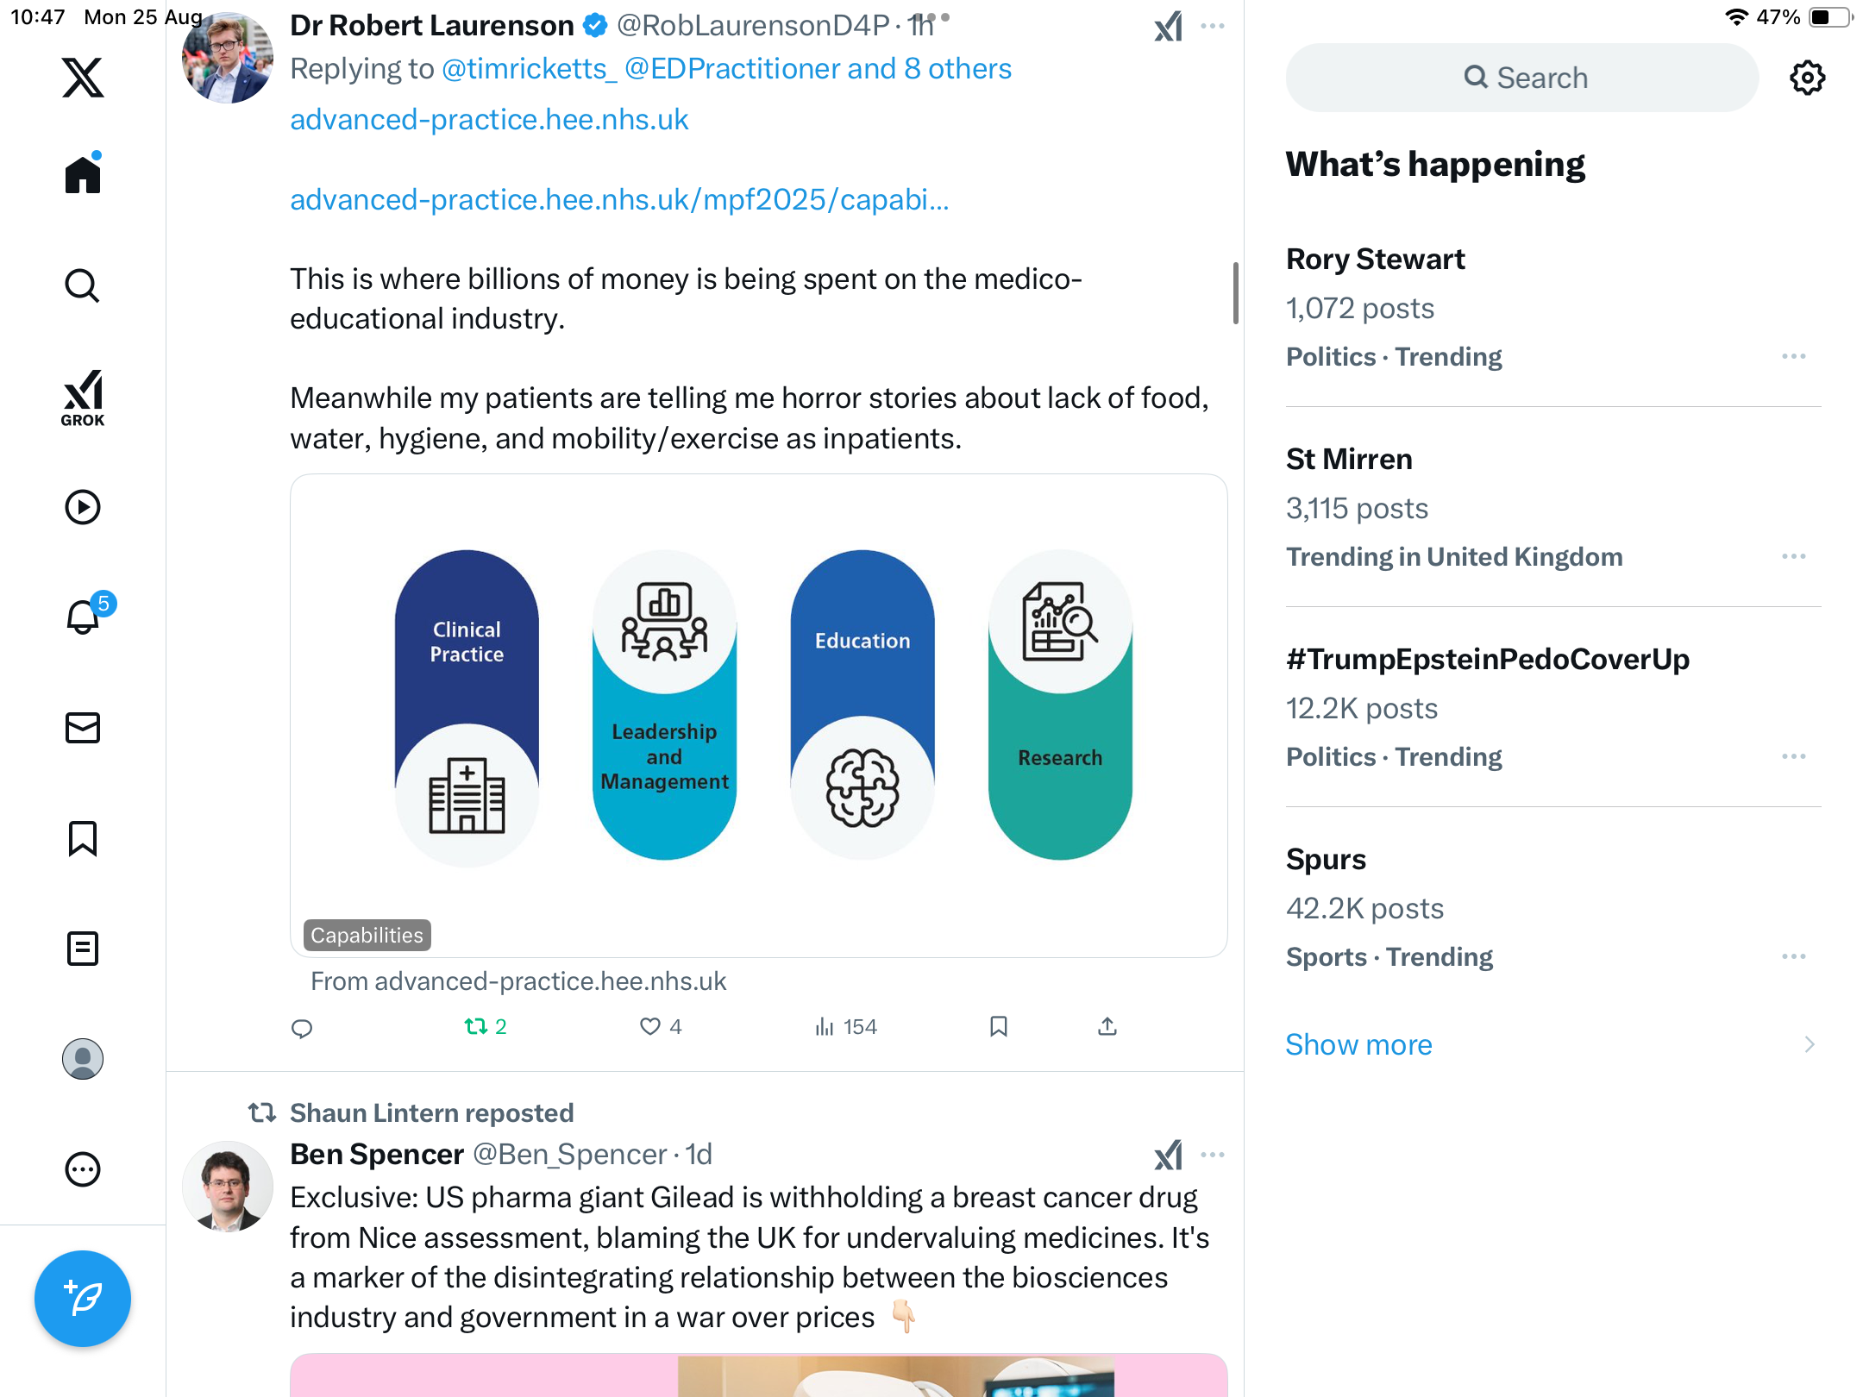
Task: Open the Lists icon in sidebar
Action: tap(83, 949)
